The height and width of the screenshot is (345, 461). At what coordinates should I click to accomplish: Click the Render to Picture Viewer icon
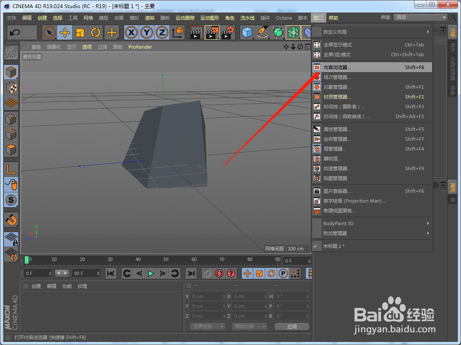pos(212,32)
